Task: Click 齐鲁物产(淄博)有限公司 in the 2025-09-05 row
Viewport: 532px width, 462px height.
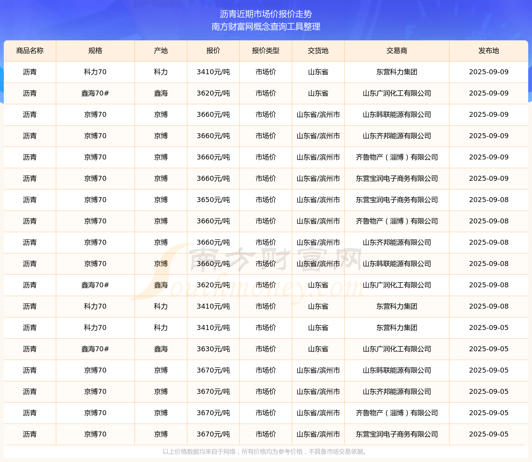Action: (x=397, y=413)
